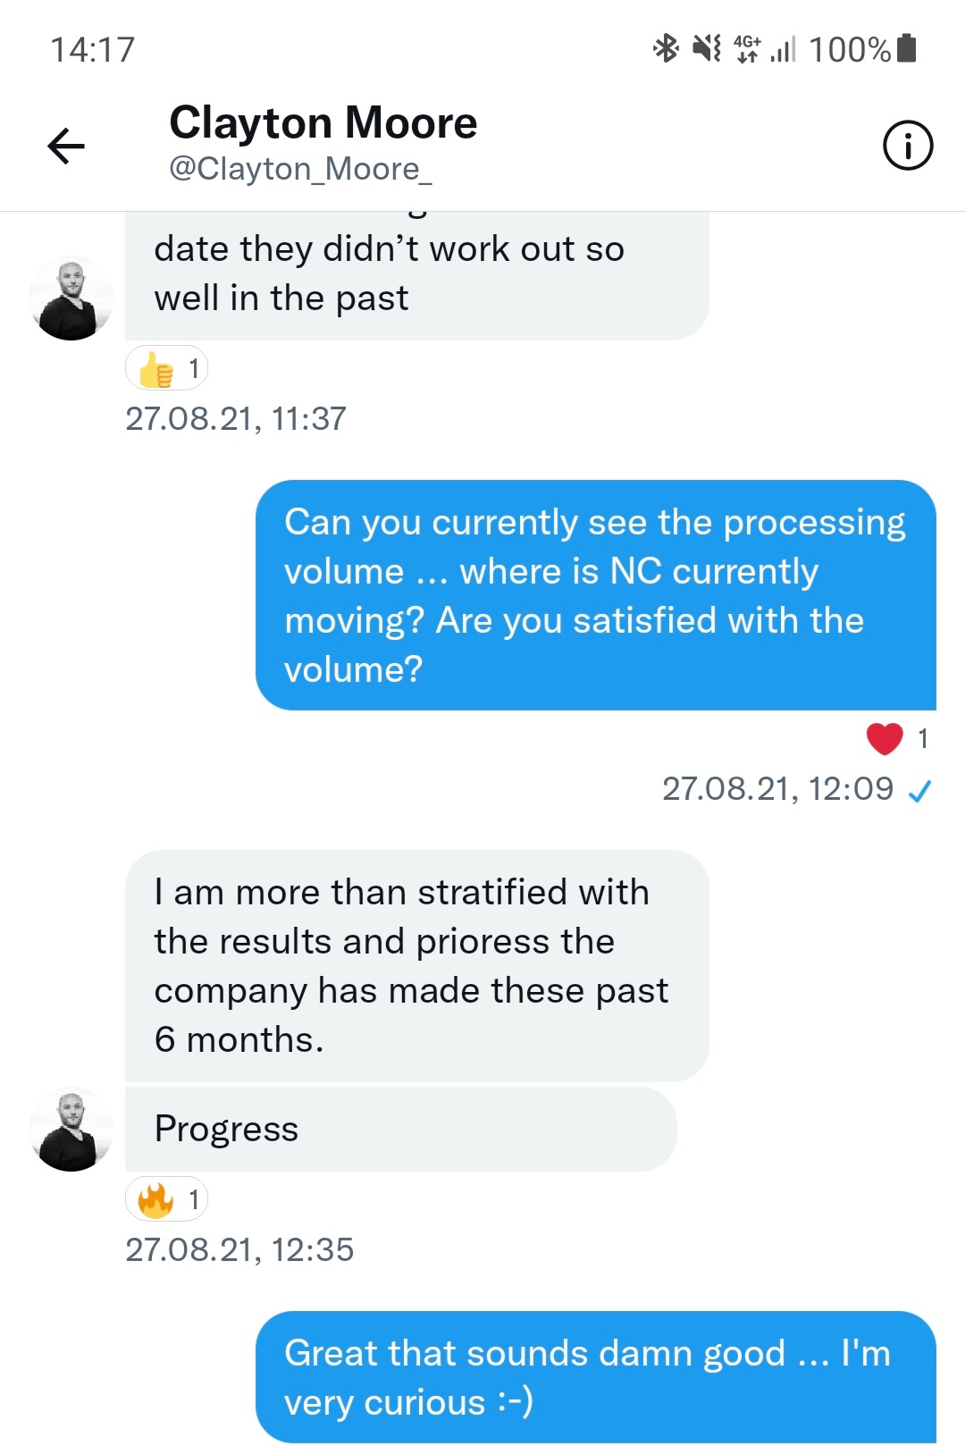Tap the fire reaction under the Progress message
This screenshot has height=1454, width=965.
pos(166,1200)
